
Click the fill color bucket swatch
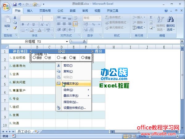click(31, 30)
